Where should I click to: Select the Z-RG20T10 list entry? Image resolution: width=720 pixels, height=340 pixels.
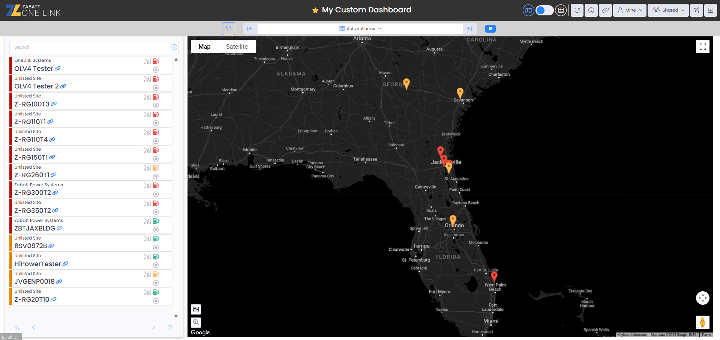coord(90,296)
